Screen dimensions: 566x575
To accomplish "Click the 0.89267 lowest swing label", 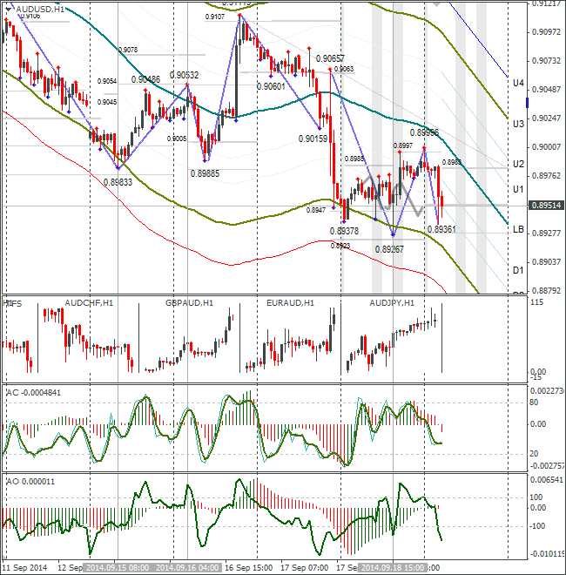I will point(389,249).
